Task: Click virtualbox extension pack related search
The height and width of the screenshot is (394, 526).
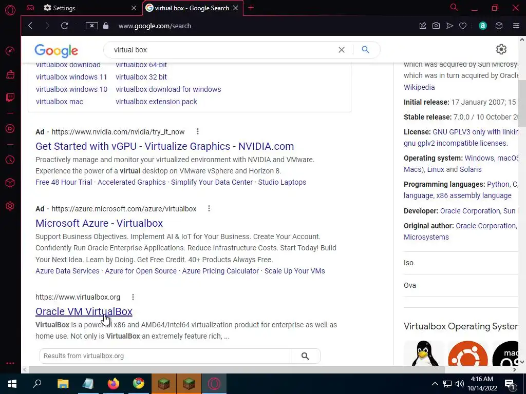Action: tap(156, 102)
